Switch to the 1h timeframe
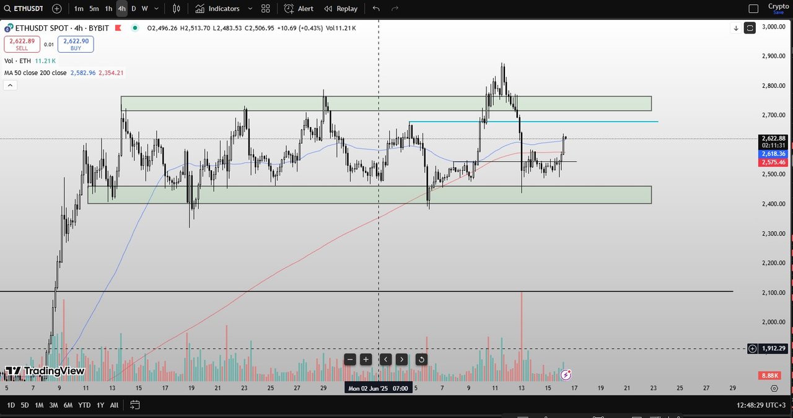The image size is (793, 418). [x=108, y=9]
